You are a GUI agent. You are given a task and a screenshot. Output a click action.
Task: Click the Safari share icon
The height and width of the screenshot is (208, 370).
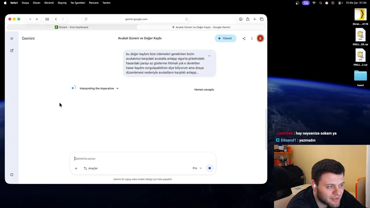pos(248,19)
